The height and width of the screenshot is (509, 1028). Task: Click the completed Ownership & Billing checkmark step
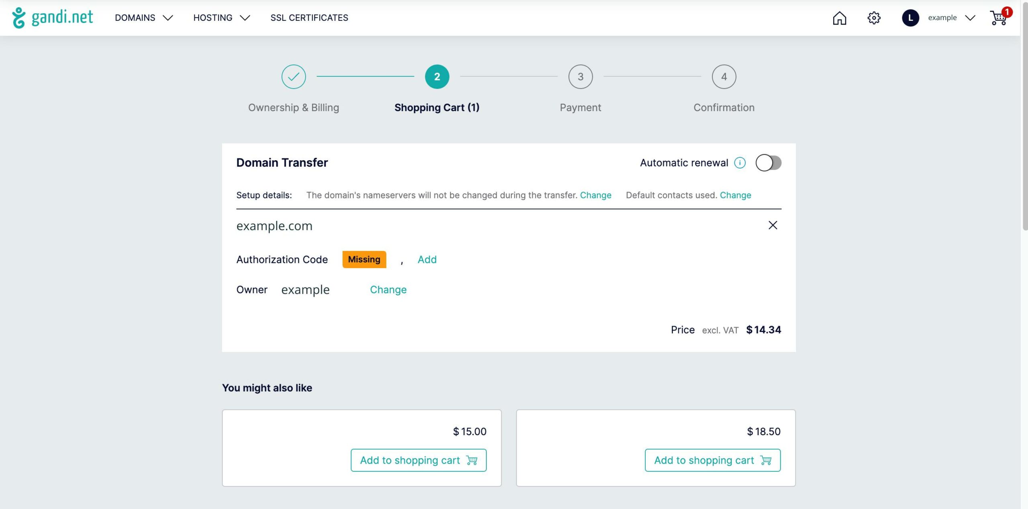point(294,77)
